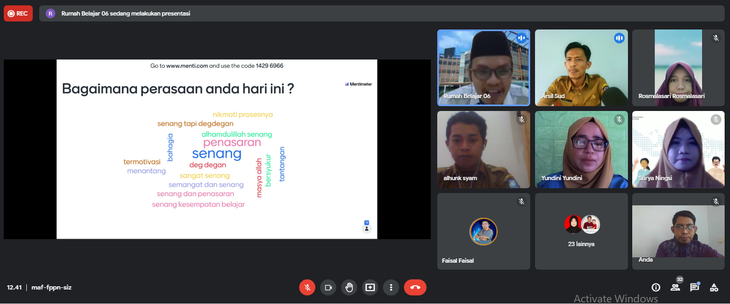
Task: Click the Faisal Faisal avatar tile
Action: coord(483,232)
